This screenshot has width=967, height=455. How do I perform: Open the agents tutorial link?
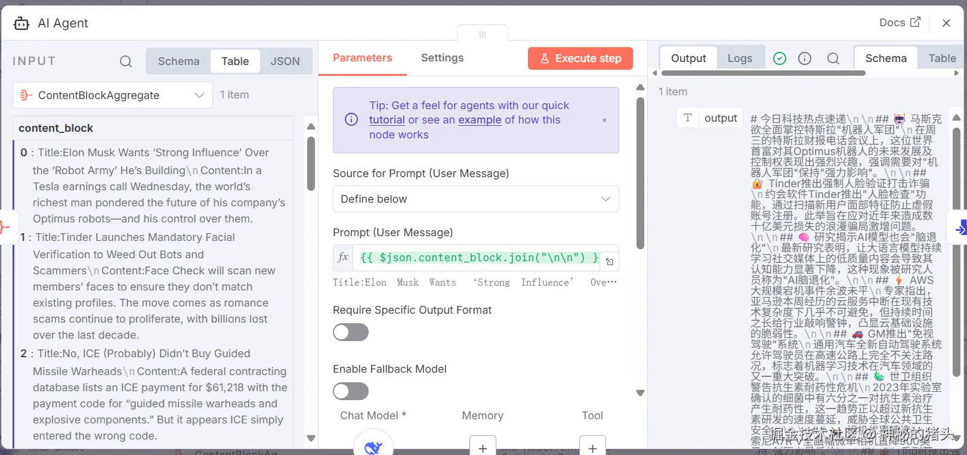387,120
